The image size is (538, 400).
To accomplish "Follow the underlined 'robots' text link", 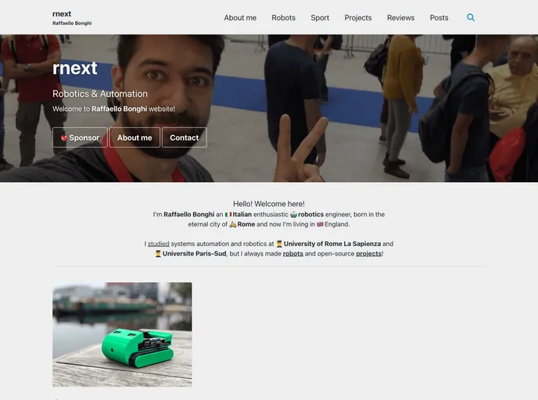I will point(293,254).
